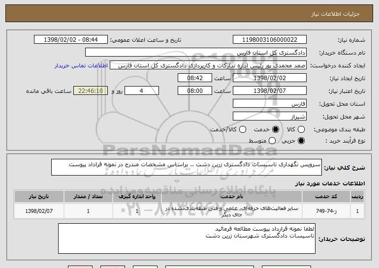Select the کالا/خدمت radio button
Screen dimensions: 379x268
click(x=243, y=129)
